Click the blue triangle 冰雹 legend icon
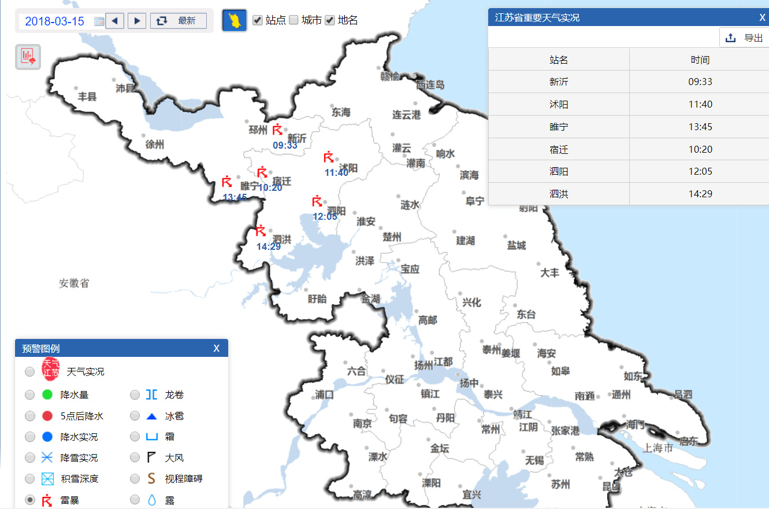769x509 pixels. click(152, 416)
